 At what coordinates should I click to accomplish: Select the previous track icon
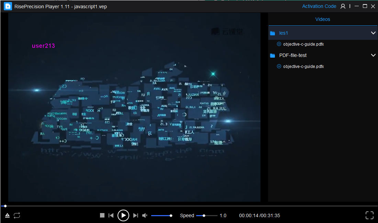[111, 215]
